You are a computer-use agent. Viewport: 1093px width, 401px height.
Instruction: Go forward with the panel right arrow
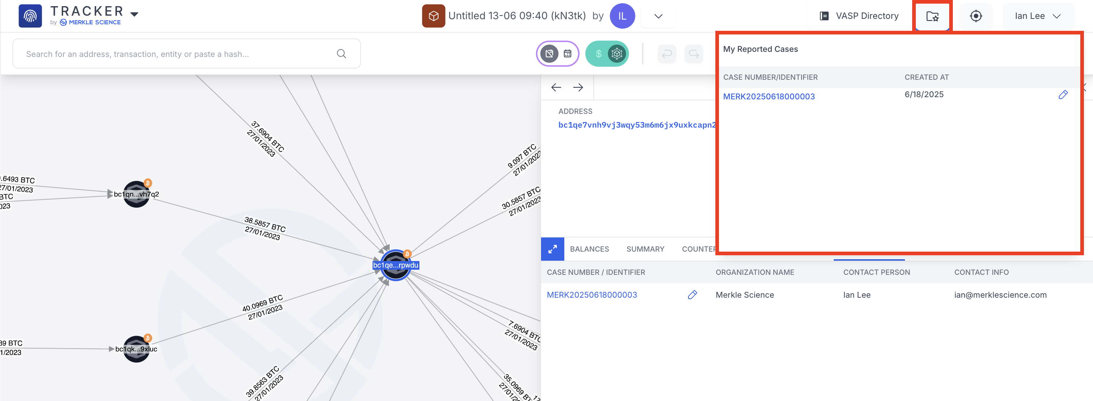pos(578,88)
